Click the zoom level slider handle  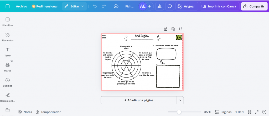pyautogui.click(x=179, y=112)
